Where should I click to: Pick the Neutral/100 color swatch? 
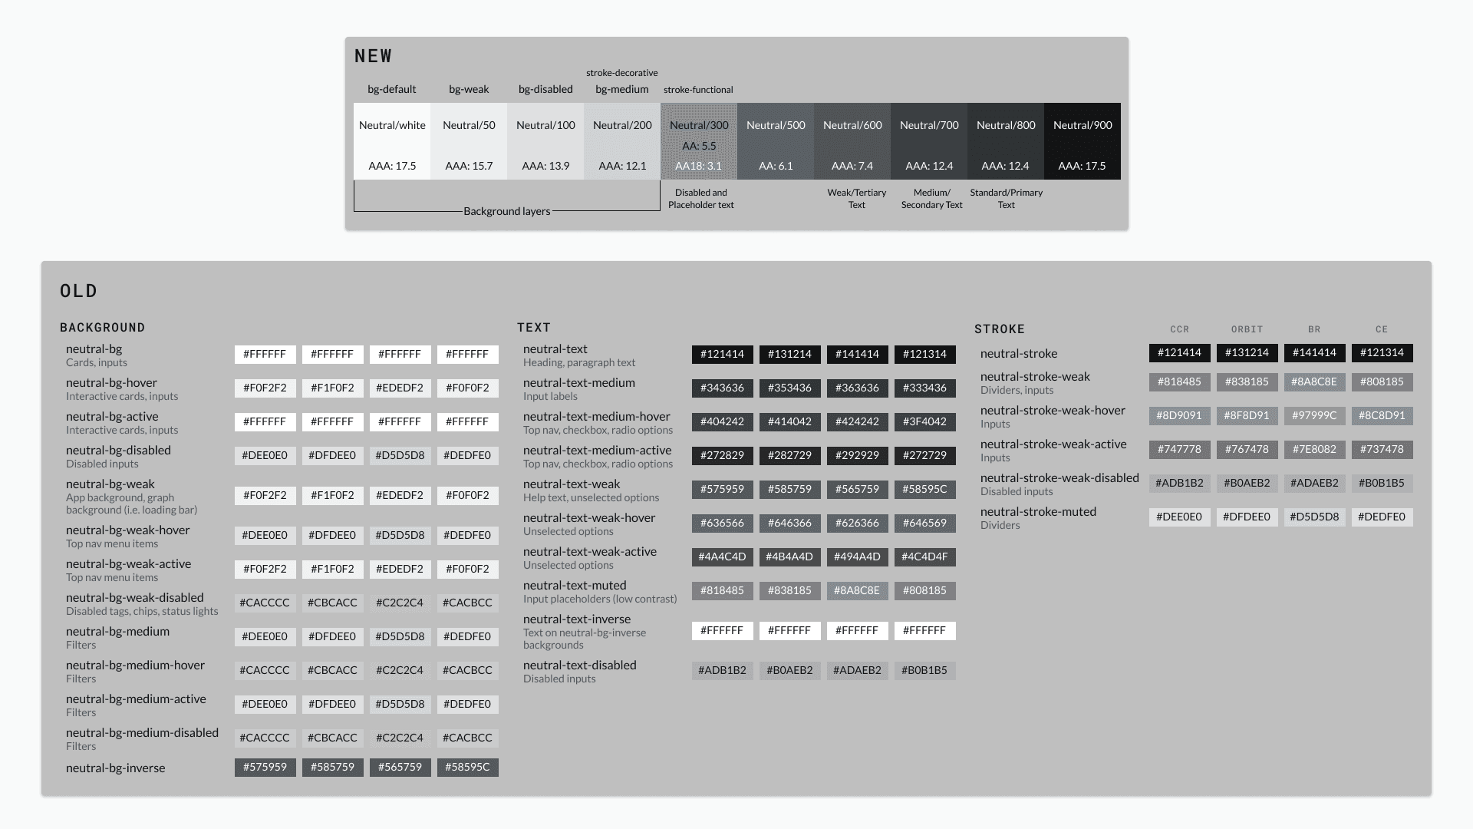click(x=545, y=141)
